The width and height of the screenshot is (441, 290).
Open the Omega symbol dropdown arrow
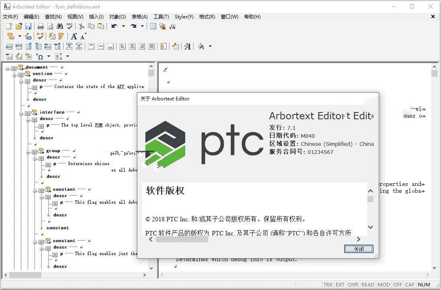tap(49, 56)
